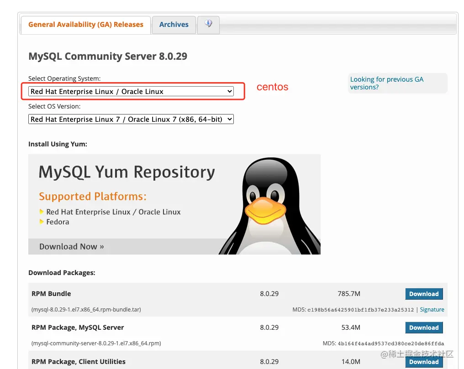The image size is (464, 369).
Task: Click the Select OS Version label
Action: tap(54, 106)
